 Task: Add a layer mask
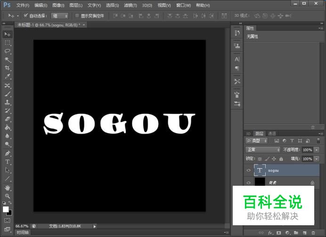pos(279,233)
